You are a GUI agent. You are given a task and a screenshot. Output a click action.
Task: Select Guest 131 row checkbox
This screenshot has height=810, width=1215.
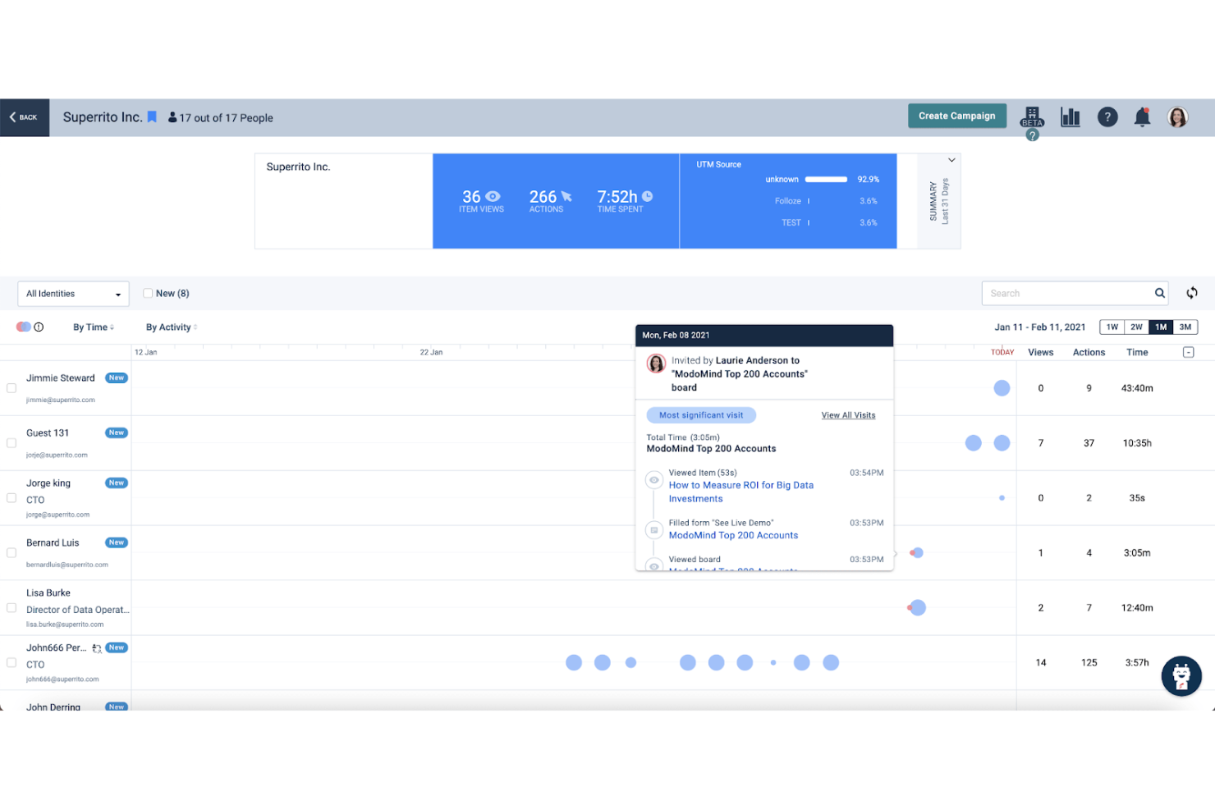tap(11, 443)
